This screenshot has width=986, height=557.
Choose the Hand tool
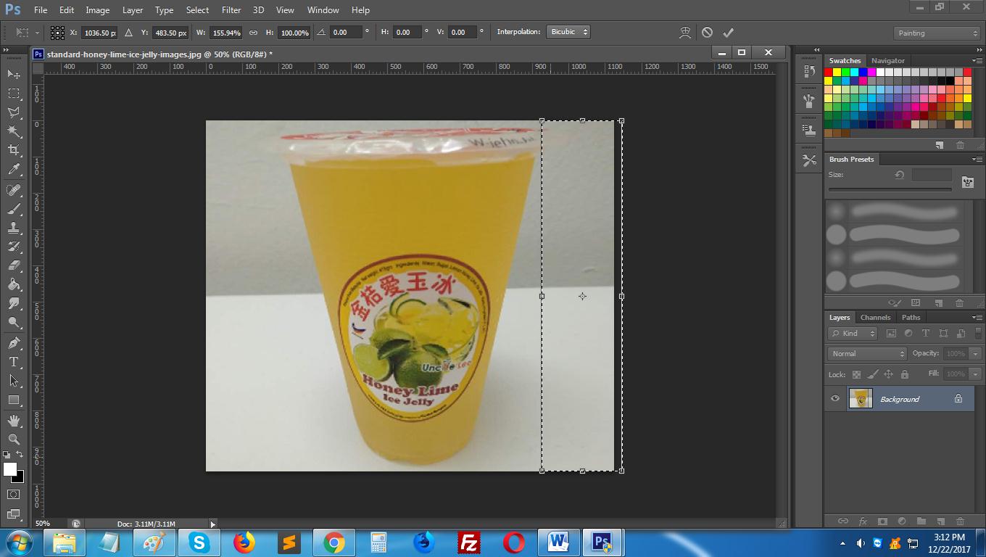click(14, 420)
